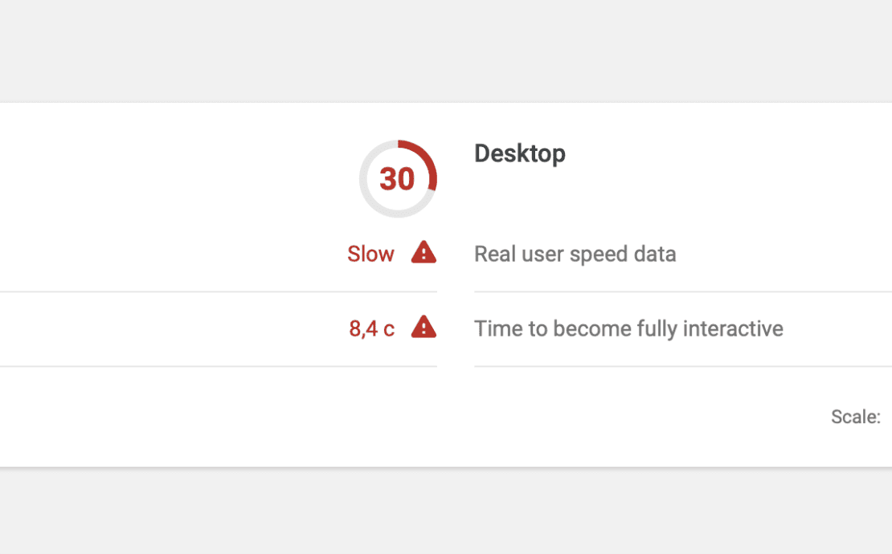892x554 pixels.
Task: Click the warning triangle beside Slow
Action: point(423,252)
